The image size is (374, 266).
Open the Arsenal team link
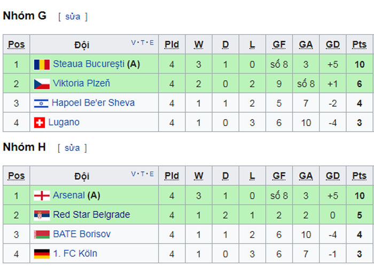click(x=69, y=195)
